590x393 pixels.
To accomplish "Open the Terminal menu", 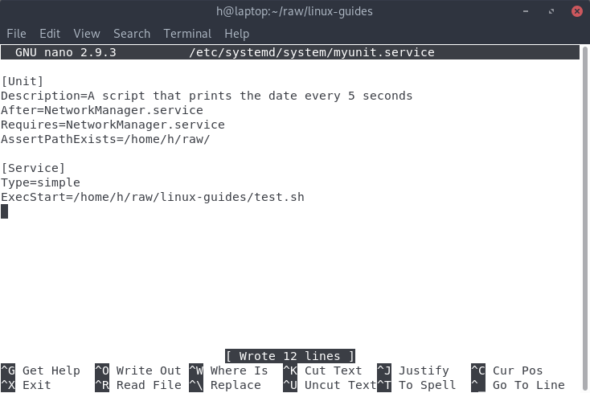I will click(187, 34).
